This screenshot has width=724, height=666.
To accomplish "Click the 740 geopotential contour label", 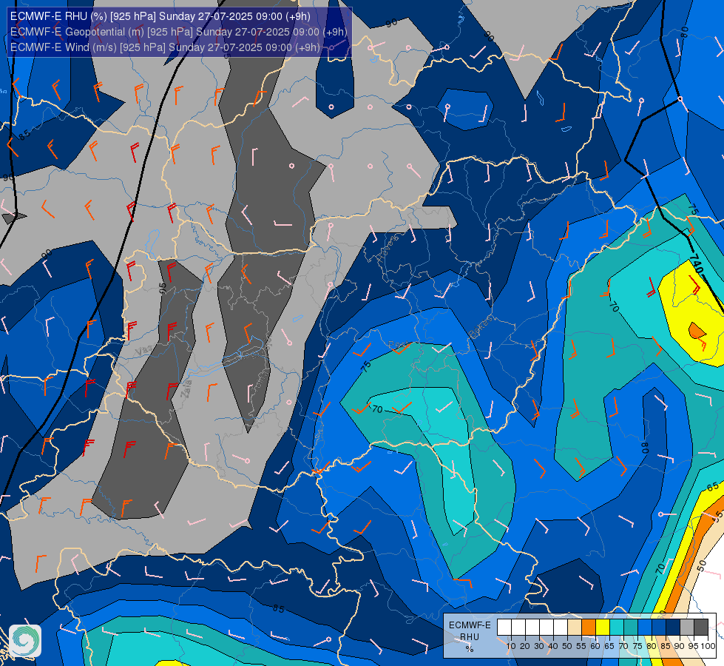I will (696, 264).
